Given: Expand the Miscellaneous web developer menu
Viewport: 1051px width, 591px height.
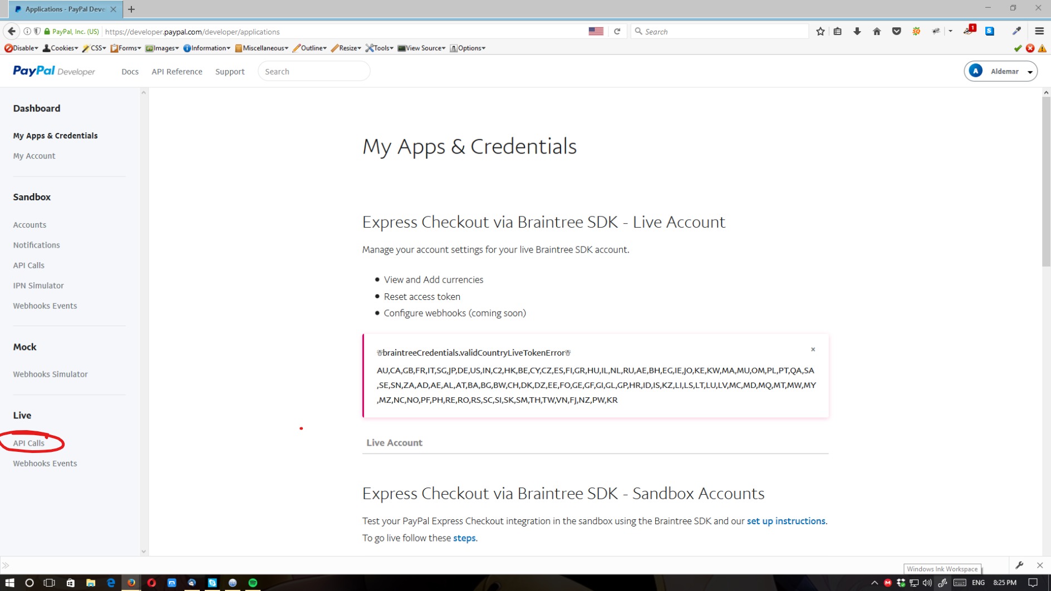Looking at the screenshot, I should 262,48.
